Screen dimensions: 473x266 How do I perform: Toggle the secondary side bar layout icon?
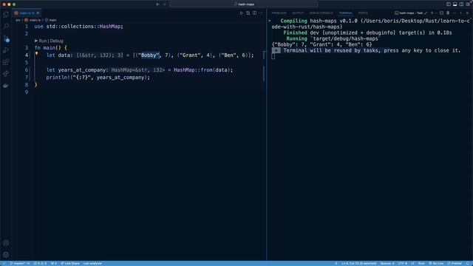click(x=461, y=4)
